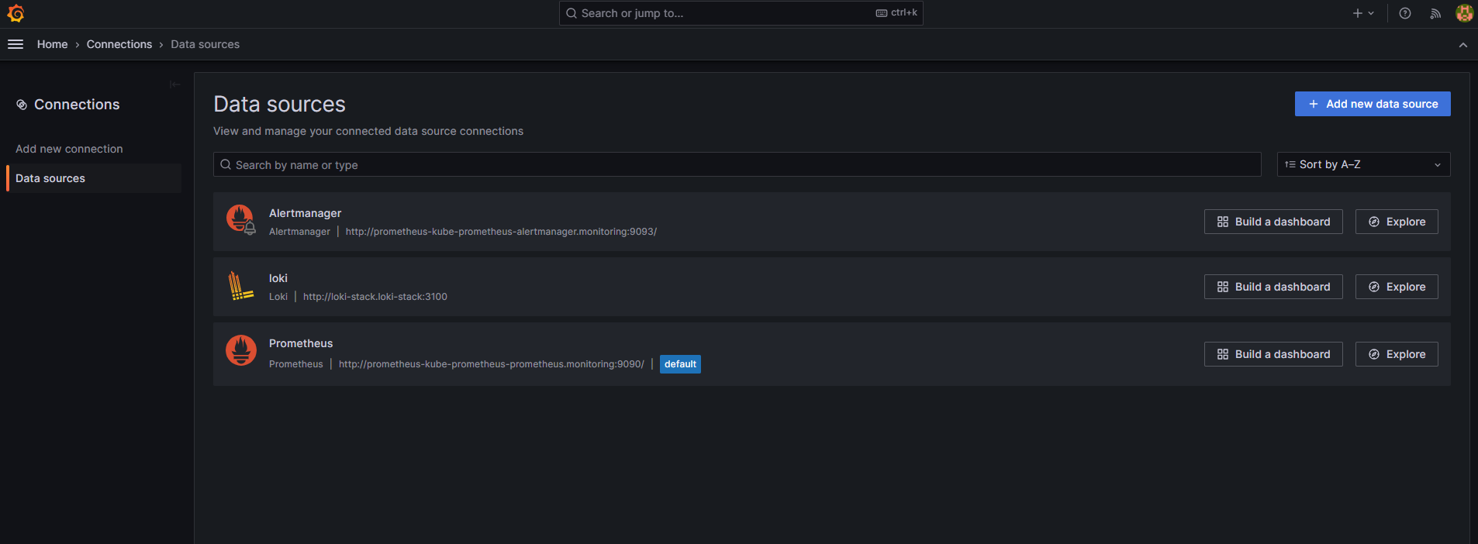Click the Alertmanager data source logo

point(240,219)
